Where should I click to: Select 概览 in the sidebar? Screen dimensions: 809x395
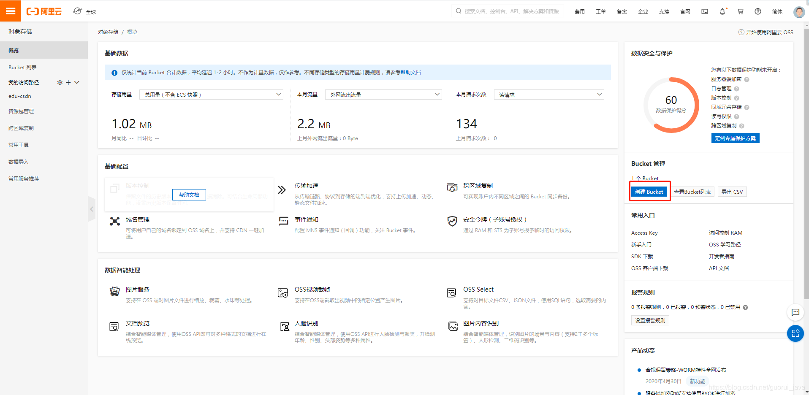pos(44,50)
